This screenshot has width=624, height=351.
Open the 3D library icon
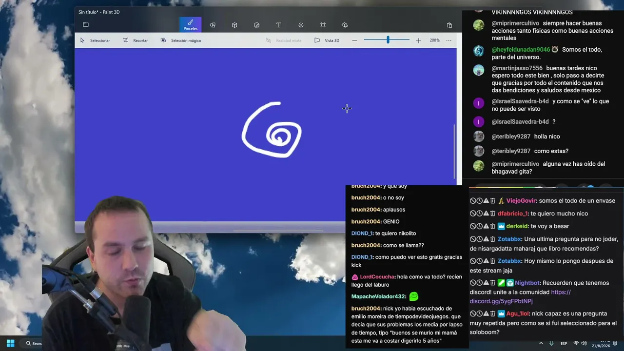pyautogui.click(x=345, y=25)
